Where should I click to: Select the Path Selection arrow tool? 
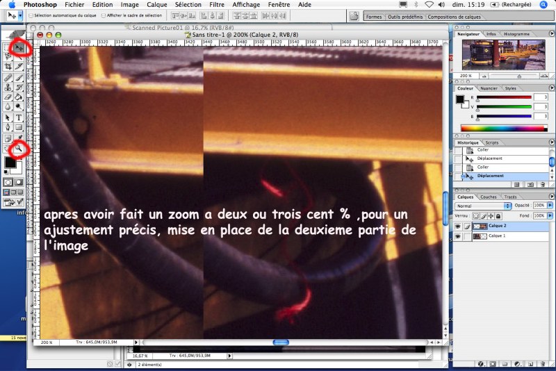coord(8,117)
